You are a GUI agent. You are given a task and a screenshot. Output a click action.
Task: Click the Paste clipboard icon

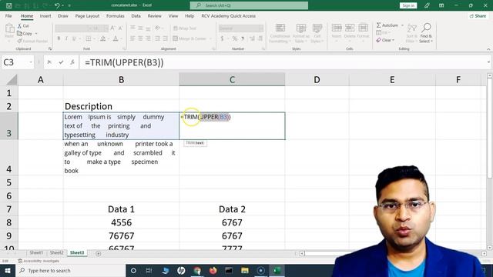coord(9,29)
